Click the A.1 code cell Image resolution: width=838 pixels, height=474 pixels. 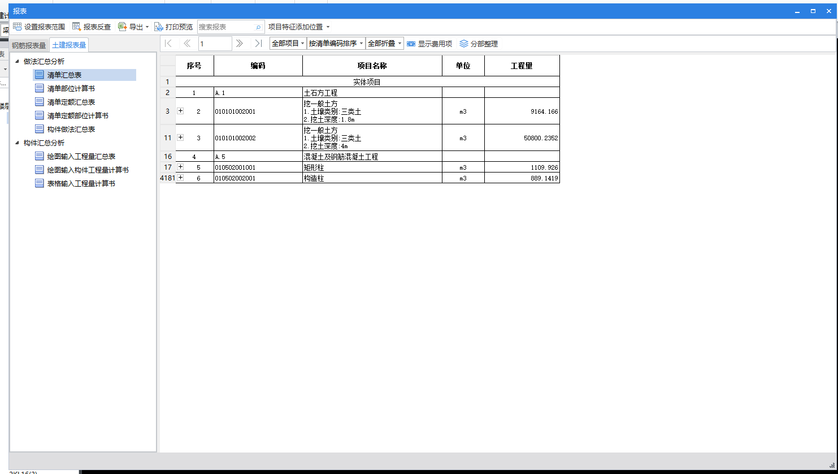[258, 92]
